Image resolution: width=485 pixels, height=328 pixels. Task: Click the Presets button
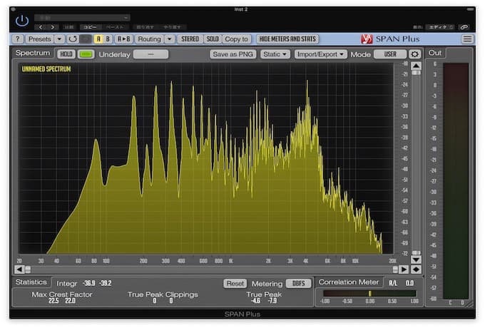40,39
